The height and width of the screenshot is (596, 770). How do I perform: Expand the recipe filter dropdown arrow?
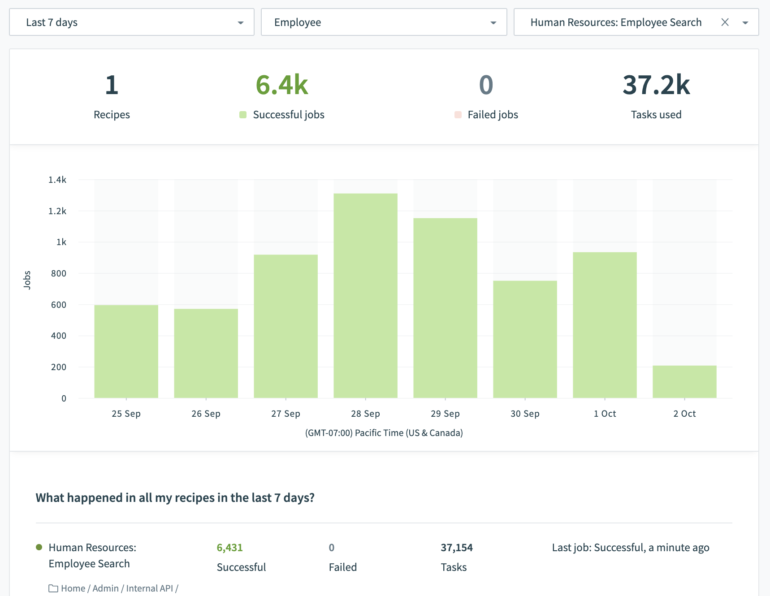[x=745, y=23]
